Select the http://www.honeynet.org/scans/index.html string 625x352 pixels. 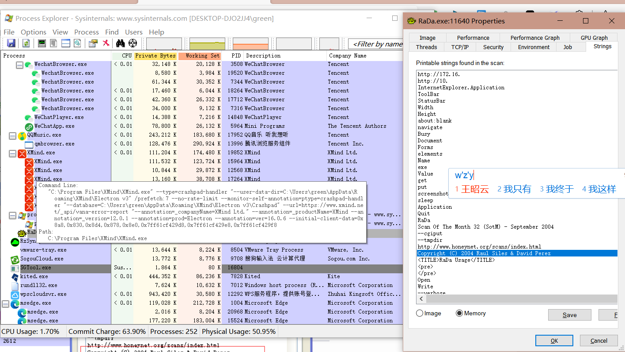click(x=479, y=247)
